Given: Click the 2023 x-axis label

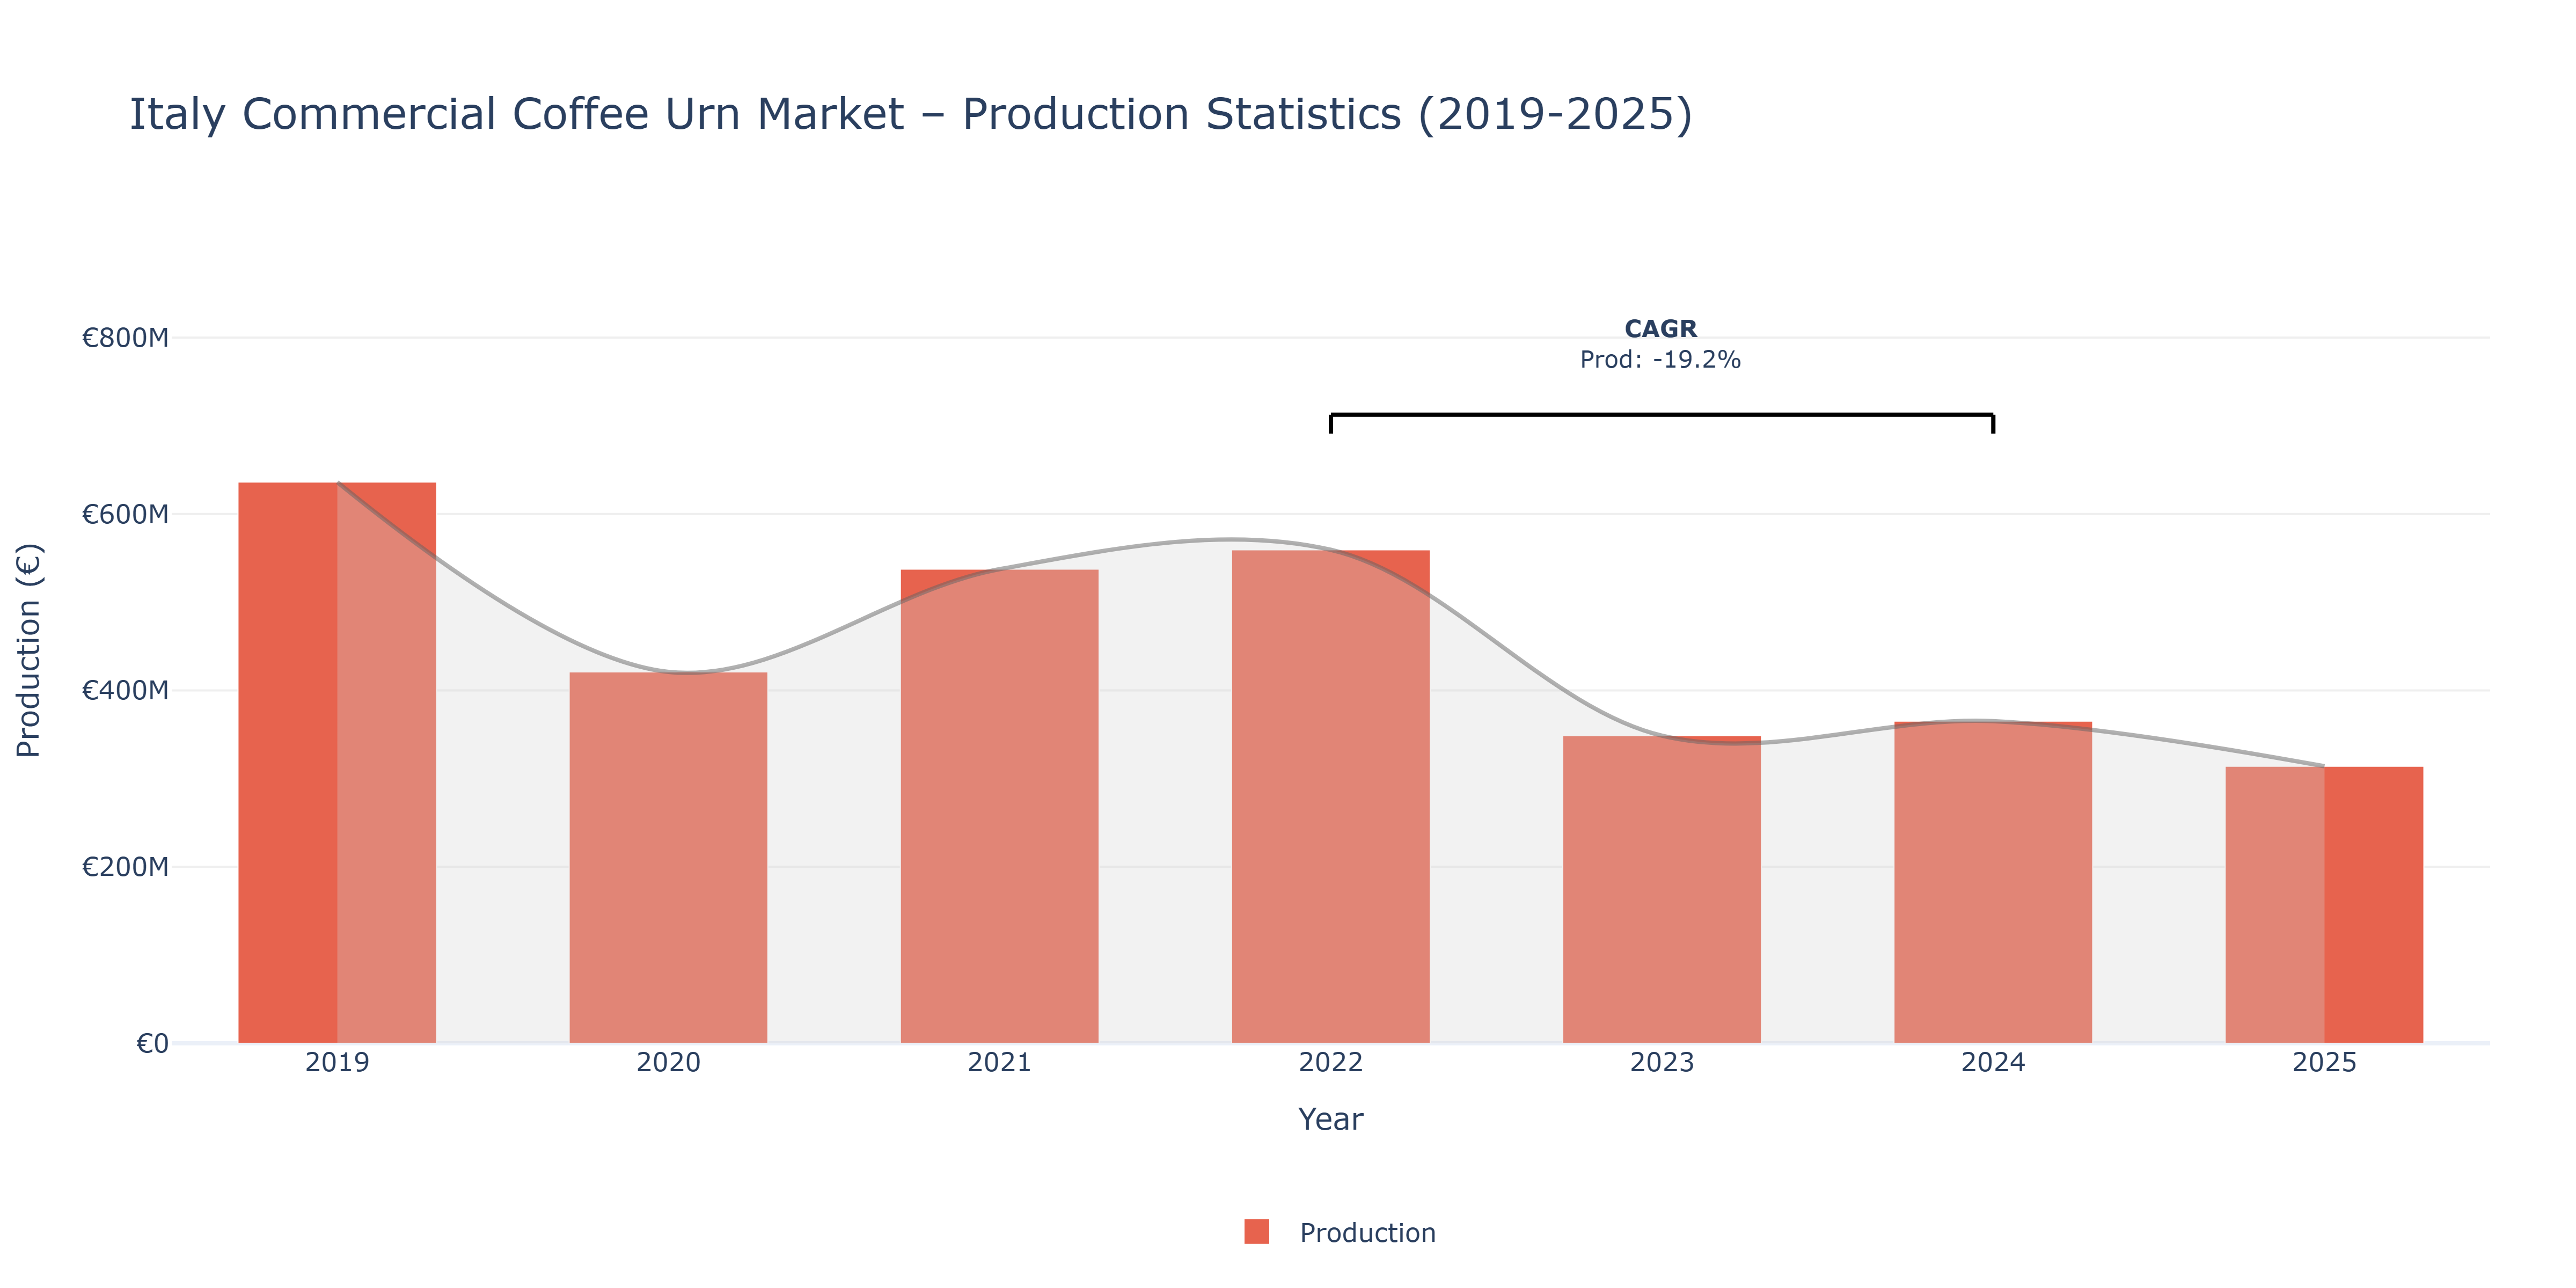Looking at the screenshot, I should click(x=1661, y=1063).
